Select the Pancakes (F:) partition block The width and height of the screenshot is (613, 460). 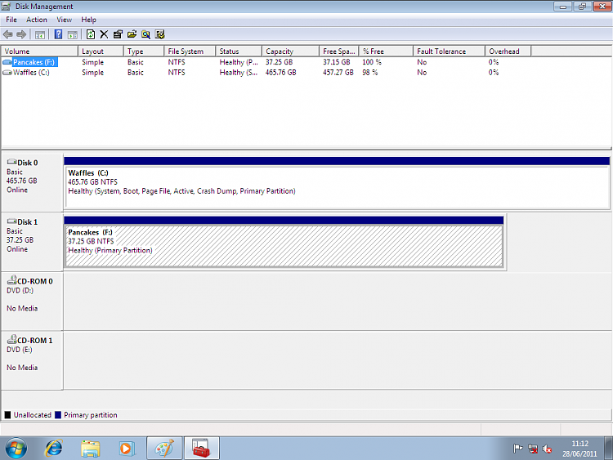pyautogui.click(x=284, y=242)
